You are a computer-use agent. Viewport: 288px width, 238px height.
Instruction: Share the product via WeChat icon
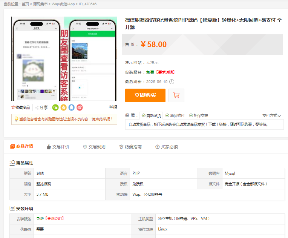pos(55,107)
